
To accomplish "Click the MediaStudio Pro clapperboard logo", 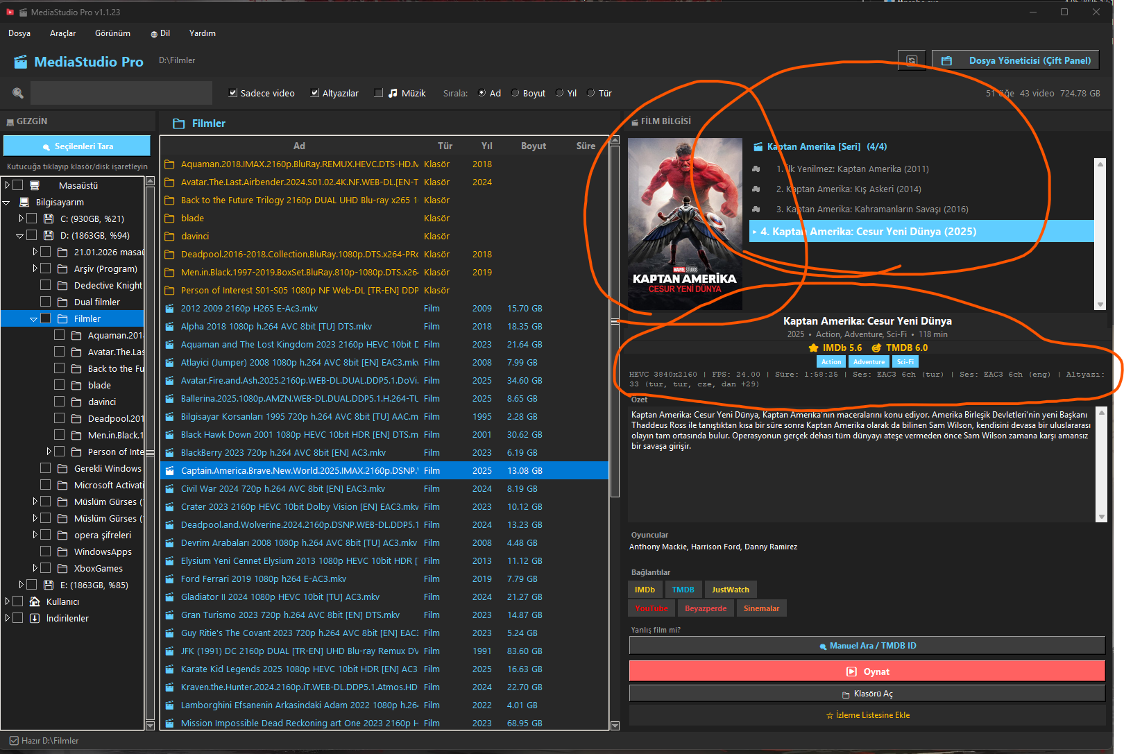I will coord(21,62).
